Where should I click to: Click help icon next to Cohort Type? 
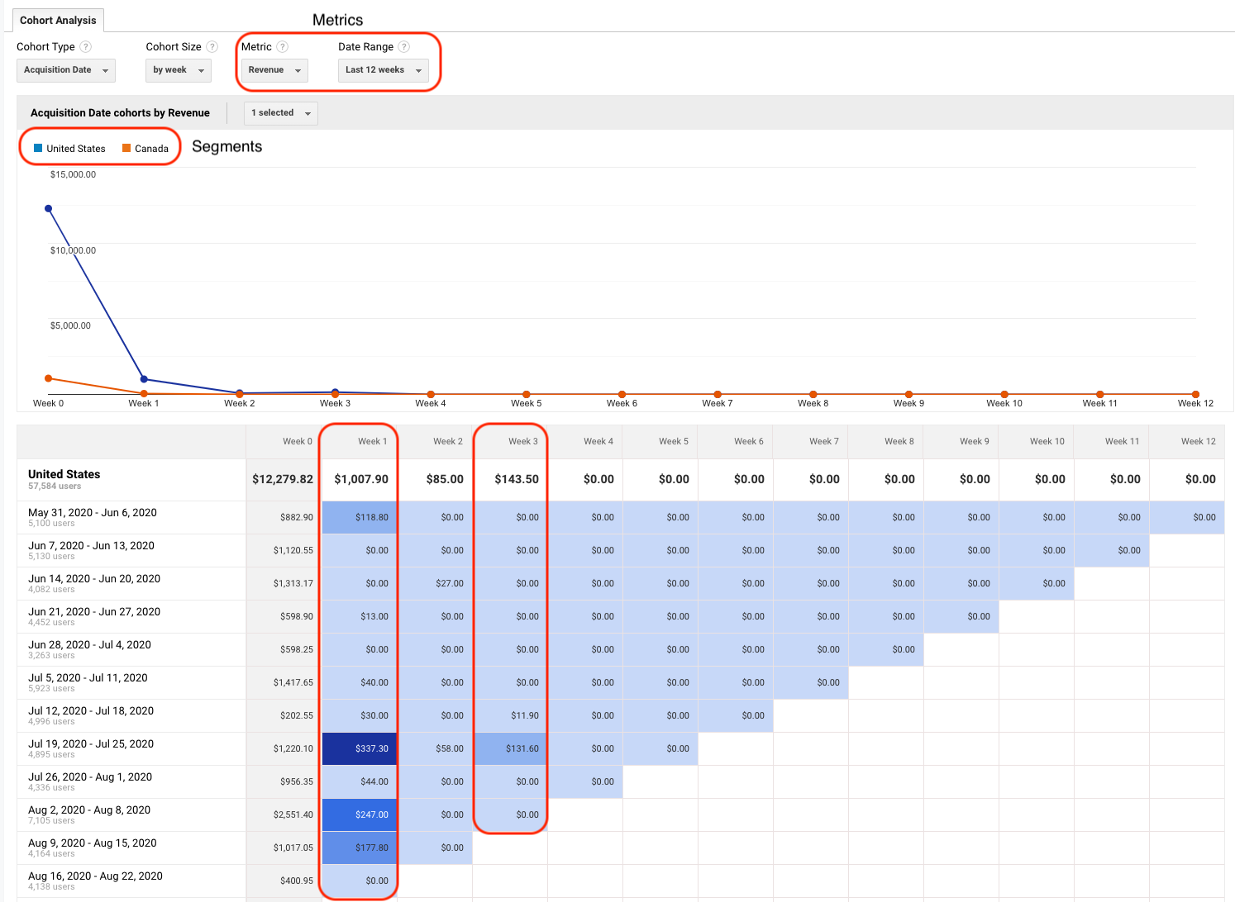[x=86, y=47]
